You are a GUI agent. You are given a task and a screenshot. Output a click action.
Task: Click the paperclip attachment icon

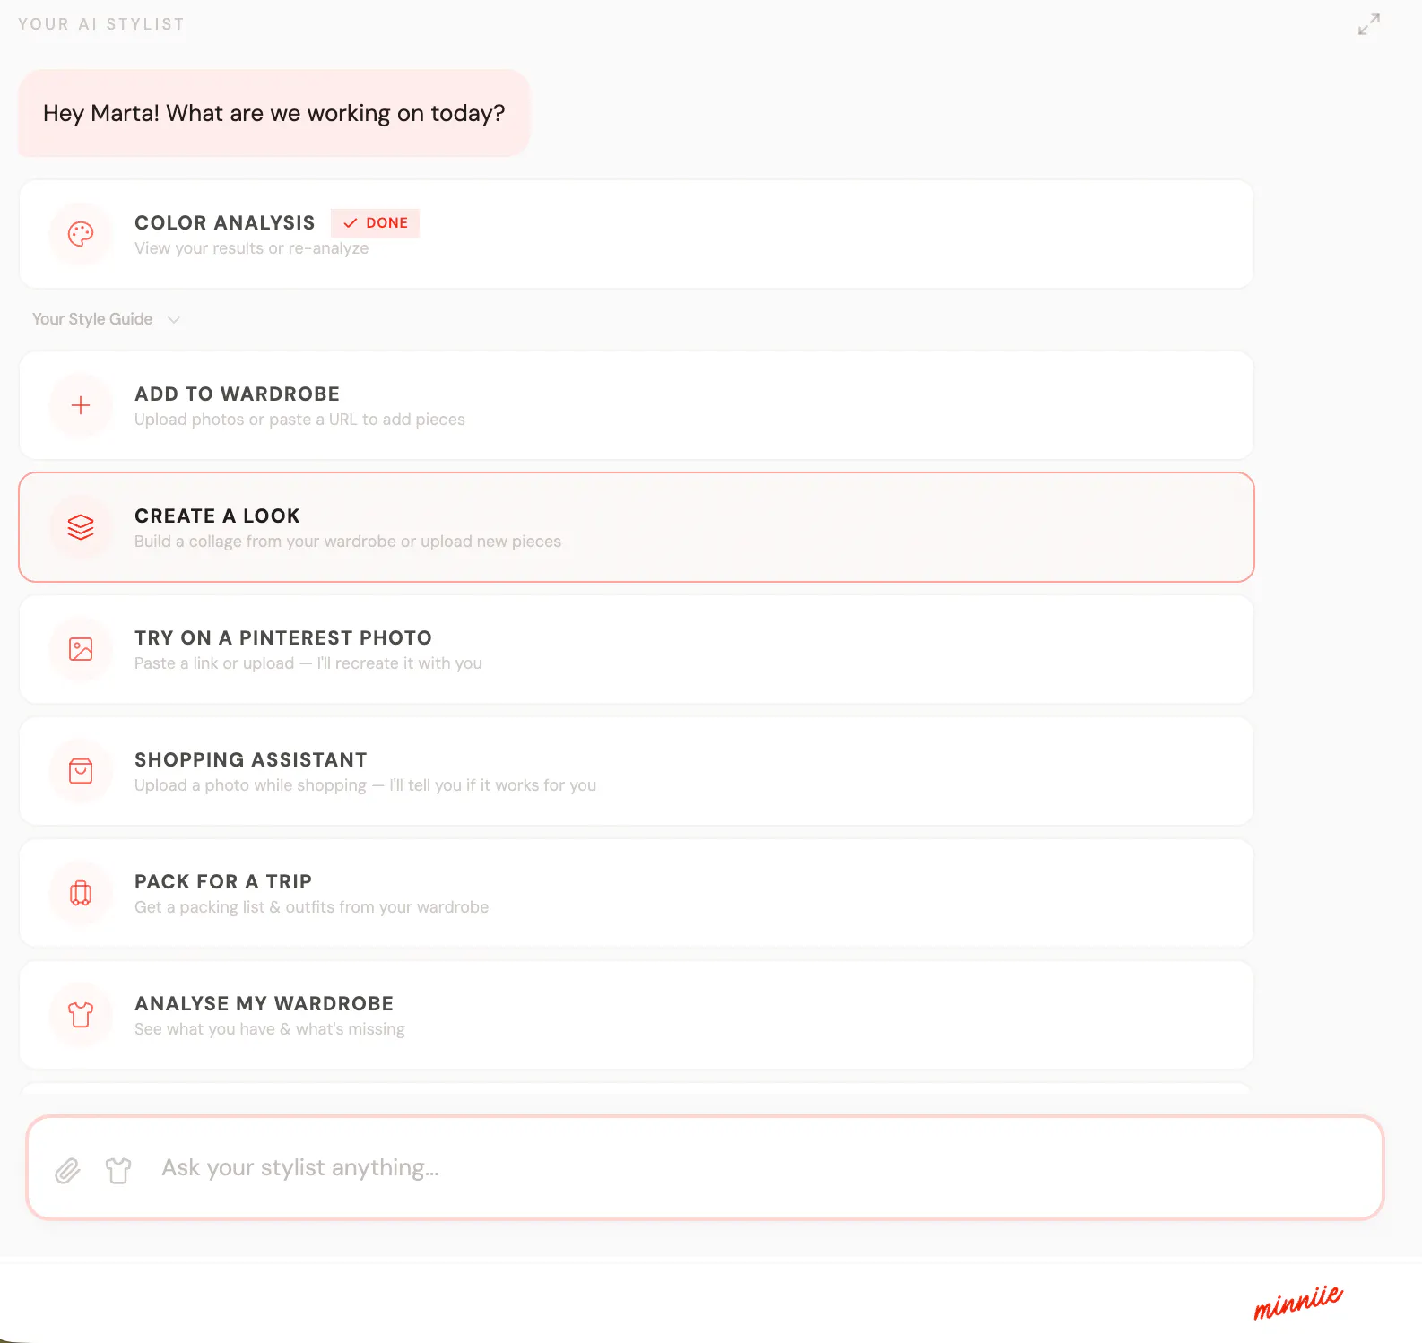pyautogui.click(x=67, y=1170)
